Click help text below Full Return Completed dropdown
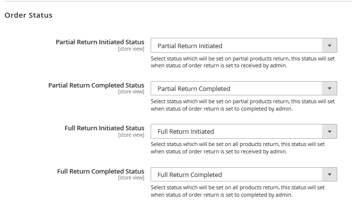This screenshot has width=352, height=207. click(237, 191)
